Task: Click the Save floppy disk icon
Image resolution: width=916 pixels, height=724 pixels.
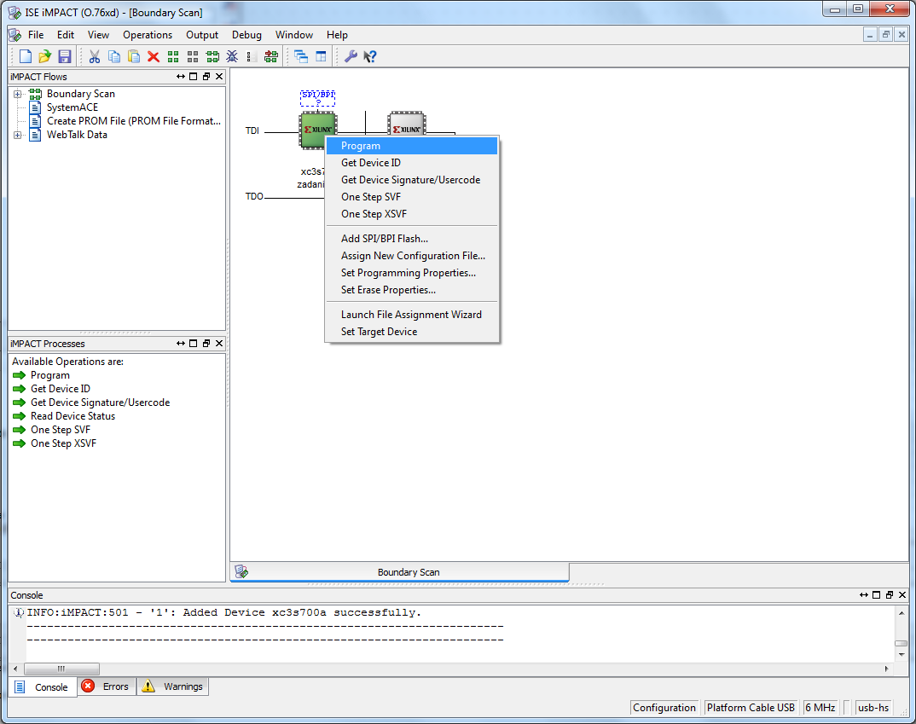Action: 64,56
